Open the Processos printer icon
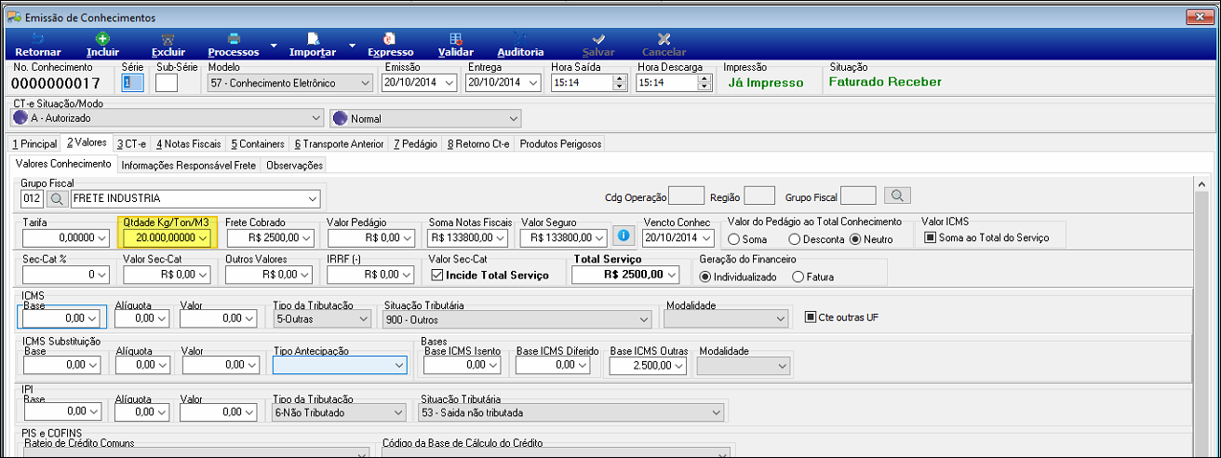Screen dimensions: 1221x458 coord(235,39)
